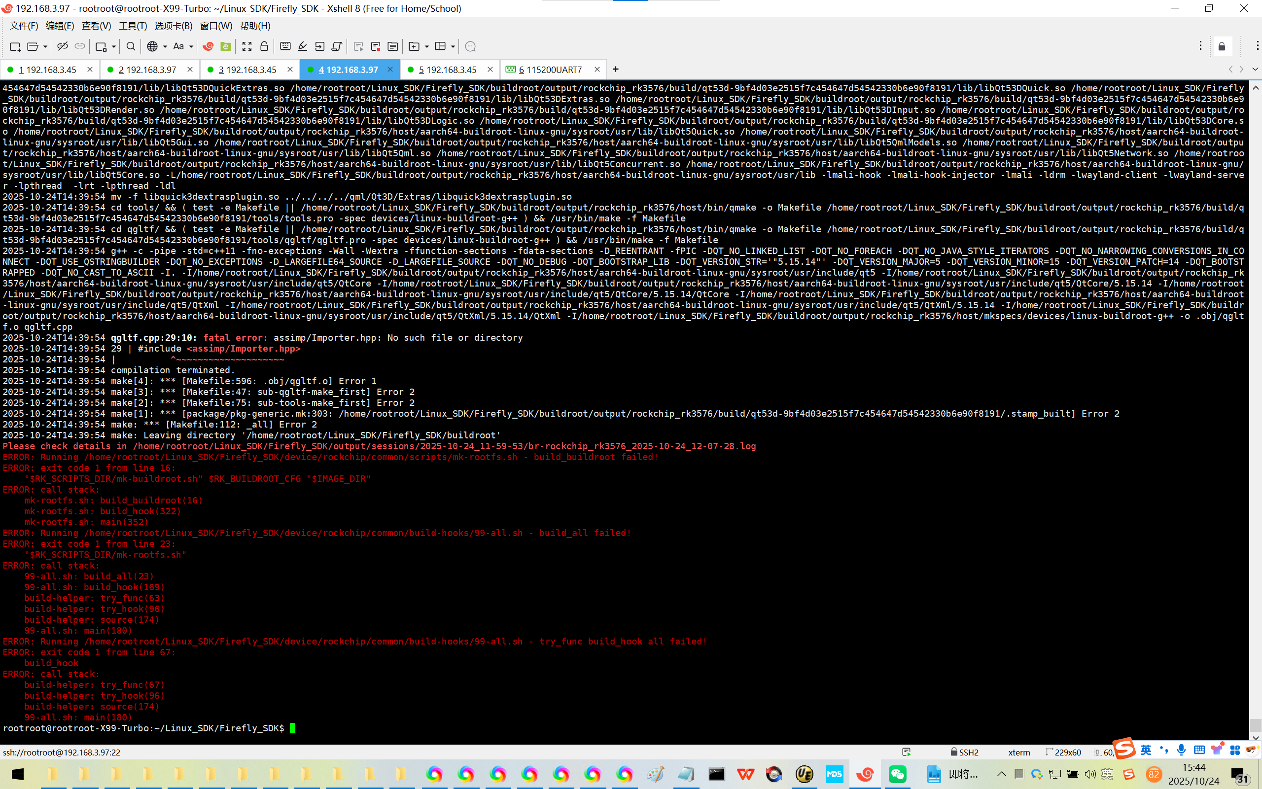Open WeChat from the taskbar
This screenshot has height=789, width=1262.
pyautogui.click(x=898, y=774)
